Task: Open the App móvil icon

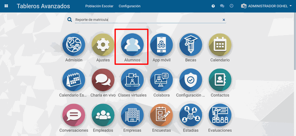Action: click(x=162, y=45)
